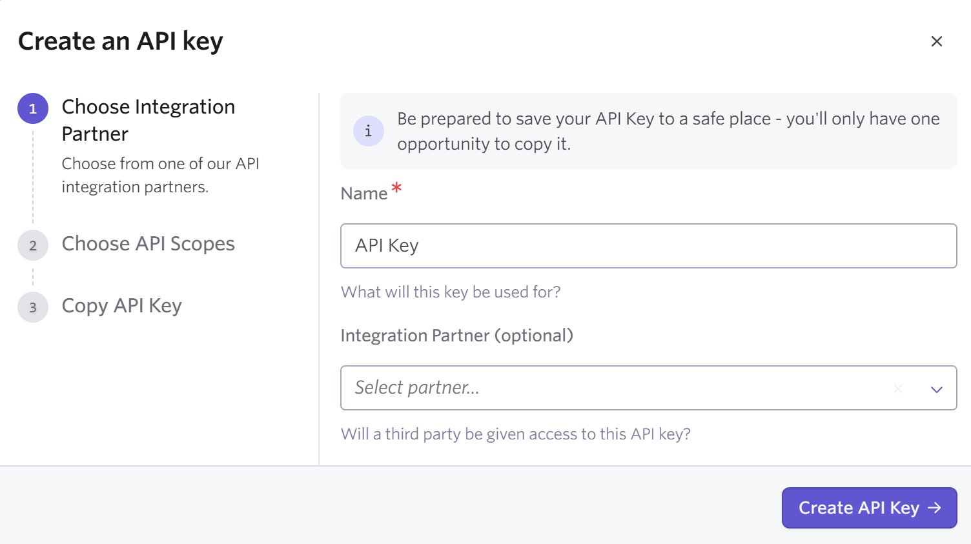
Task: Click the step 3 numbered circle
Action: pos(33,307)
